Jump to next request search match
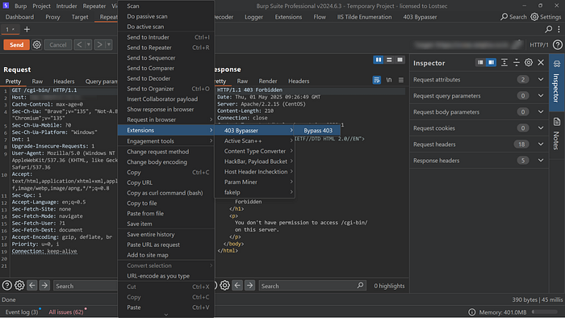 coord(44,286)
